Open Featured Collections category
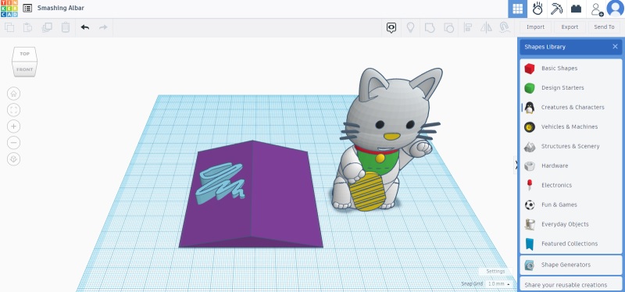This screenshot has height=292, width=625. tap(571, 244)
